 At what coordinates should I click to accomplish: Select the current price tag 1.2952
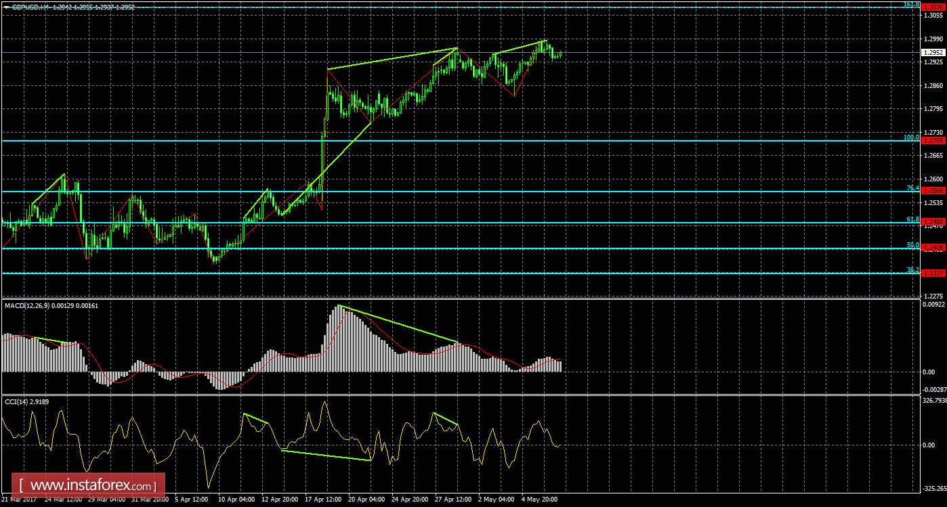pos(933,52)
